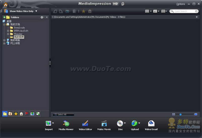Image resolution: width=202 pixels, height=138 pixels.
Task: Go to the Home start page icon
Action: pos(6,5)
